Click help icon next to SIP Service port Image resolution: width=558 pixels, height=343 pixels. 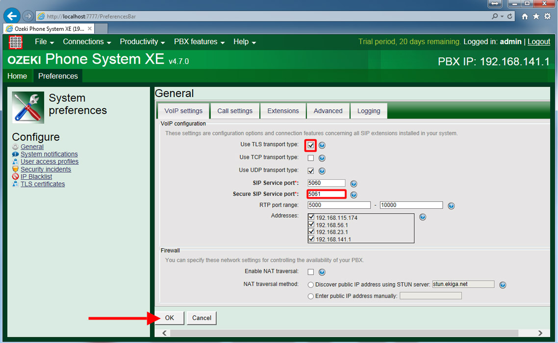pyautogui.click(x=354, y=184)
